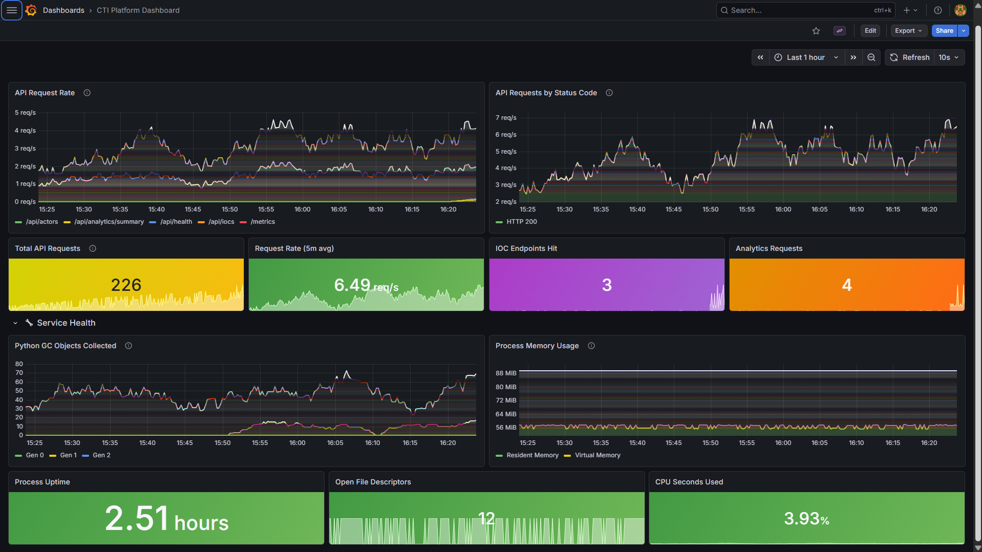Click the info icon on Process Memory Usage panel
The width and height of the screenshot is (982, 552).
(591, 346)
